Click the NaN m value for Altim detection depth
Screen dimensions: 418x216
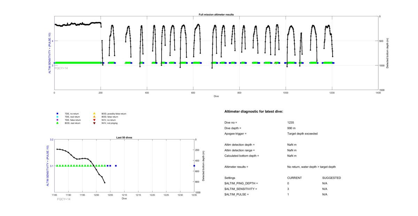point(292,145)
